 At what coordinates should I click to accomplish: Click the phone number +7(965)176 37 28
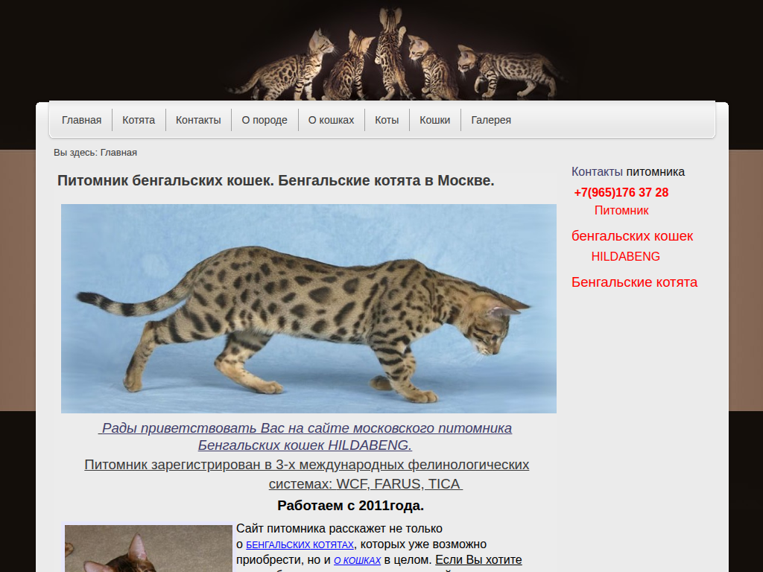pos(621,193)
